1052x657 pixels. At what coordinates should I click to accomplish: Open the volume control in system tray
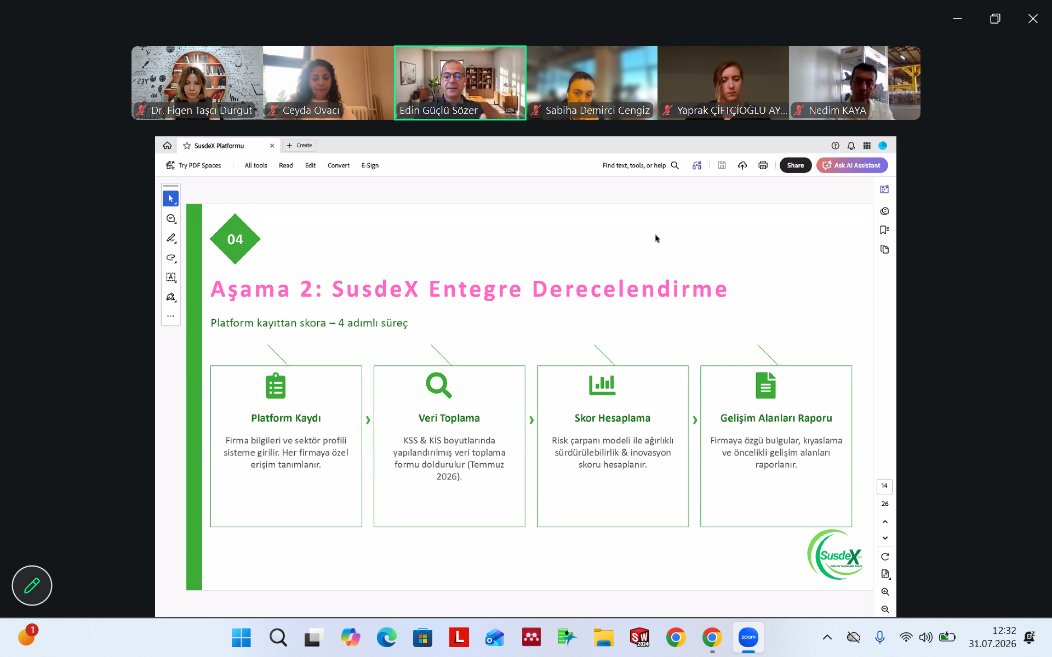tap(926, 637)
